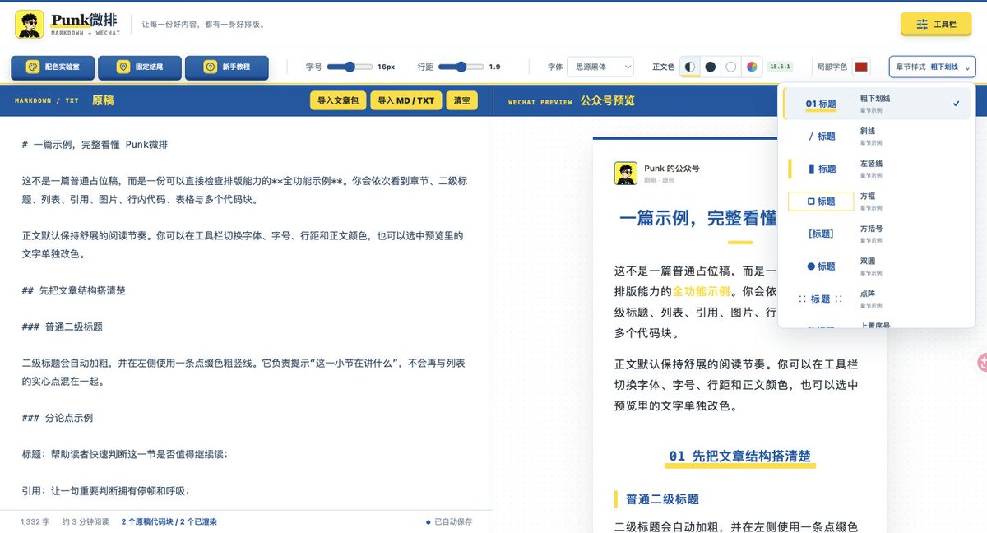Click the 清空 clear button
The height and width of the screenshot is (533, 987).
coord(461,100)
